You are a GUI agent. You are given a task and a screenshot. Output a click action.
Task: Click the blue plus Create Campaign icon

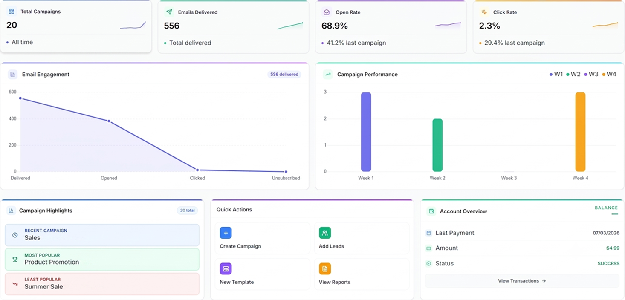(x=226, y=233)
